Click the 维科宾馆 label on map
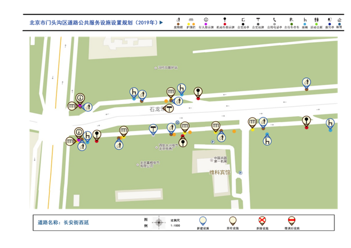This screenshot has width=351, height=248. coord(220,172)
